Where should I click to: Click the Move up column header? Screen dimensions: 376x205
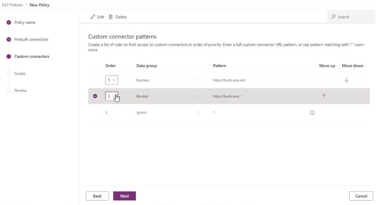coord(327,66)
